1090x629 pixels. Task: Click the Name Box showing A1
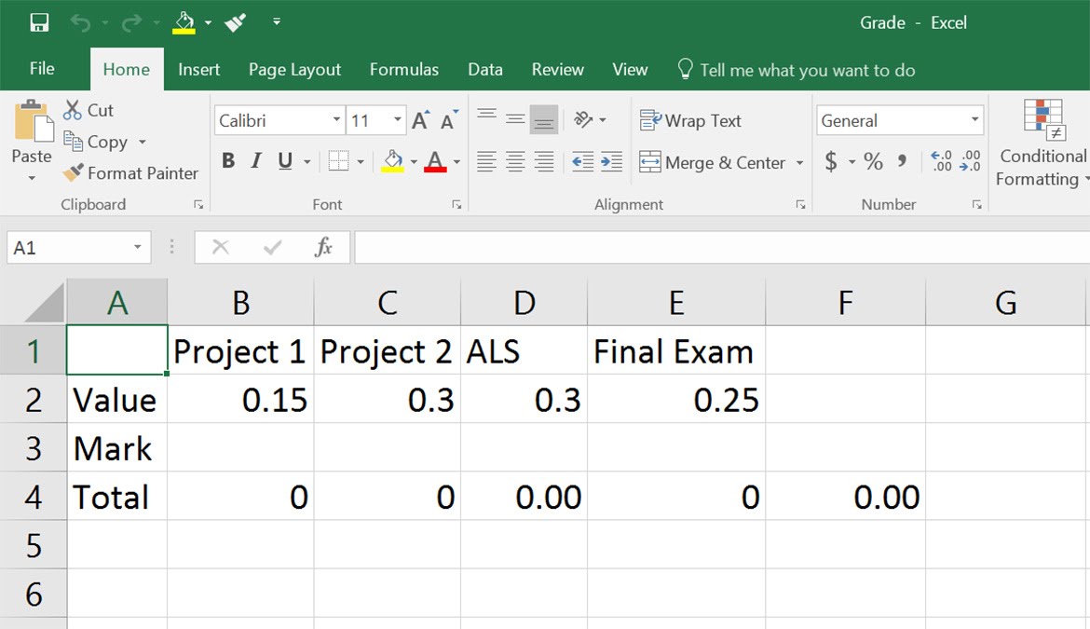click(78, 248)
